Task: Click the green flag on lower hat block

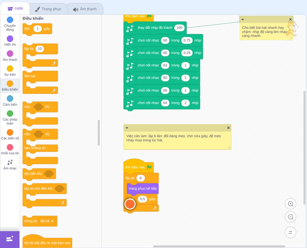Action: 150,167
